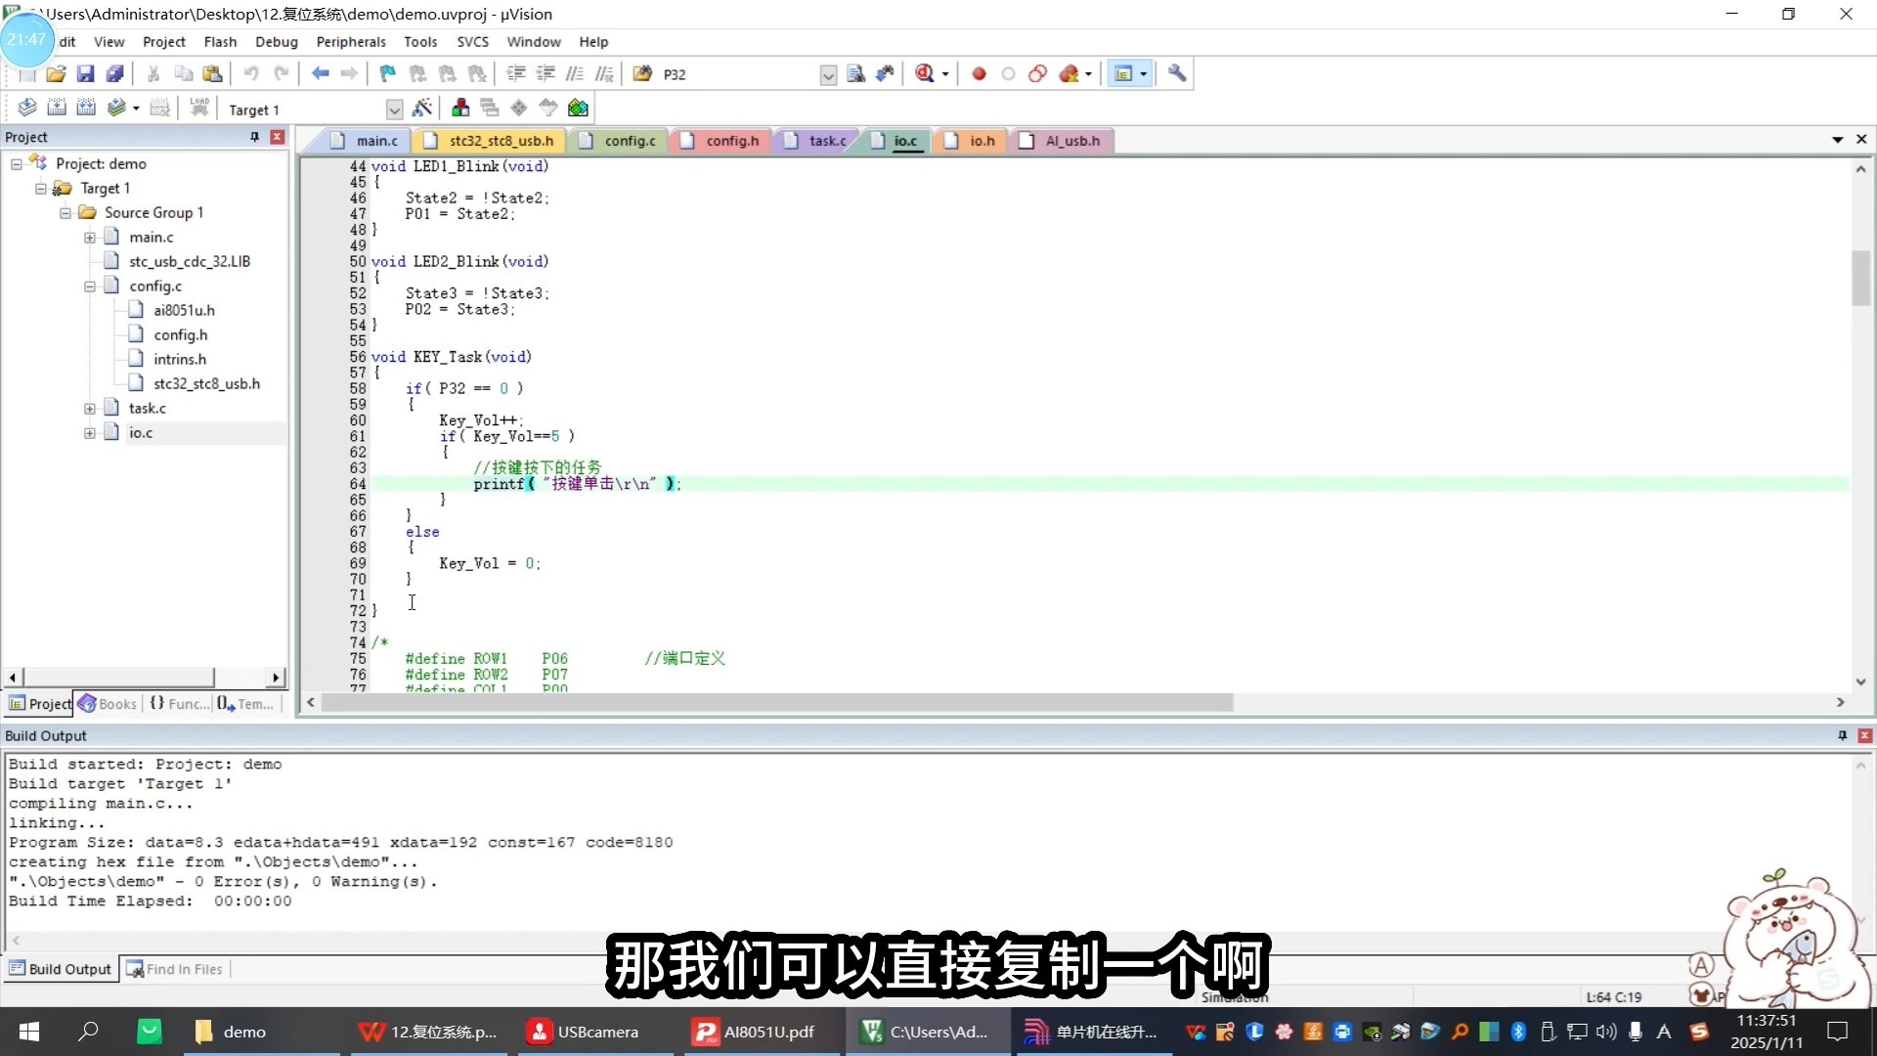Open the Target 1 selection dropdown
This screenshot has width=1877, height=1056.
394,110
